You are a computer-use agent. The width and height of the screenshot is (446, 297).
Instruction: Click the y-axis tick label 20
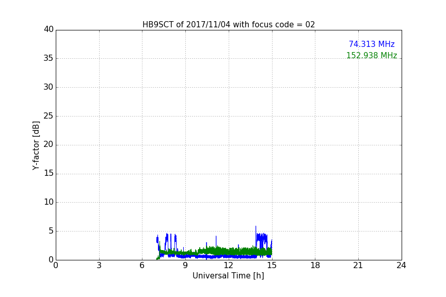pos(49,144)
